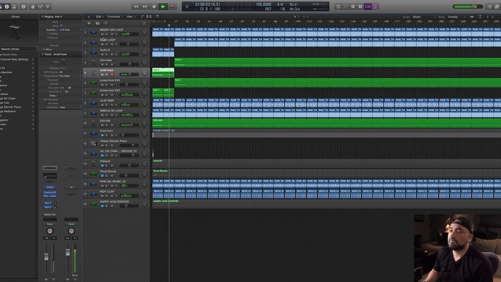Unmute the Vocal Shouts track

[x=102, y=176]
